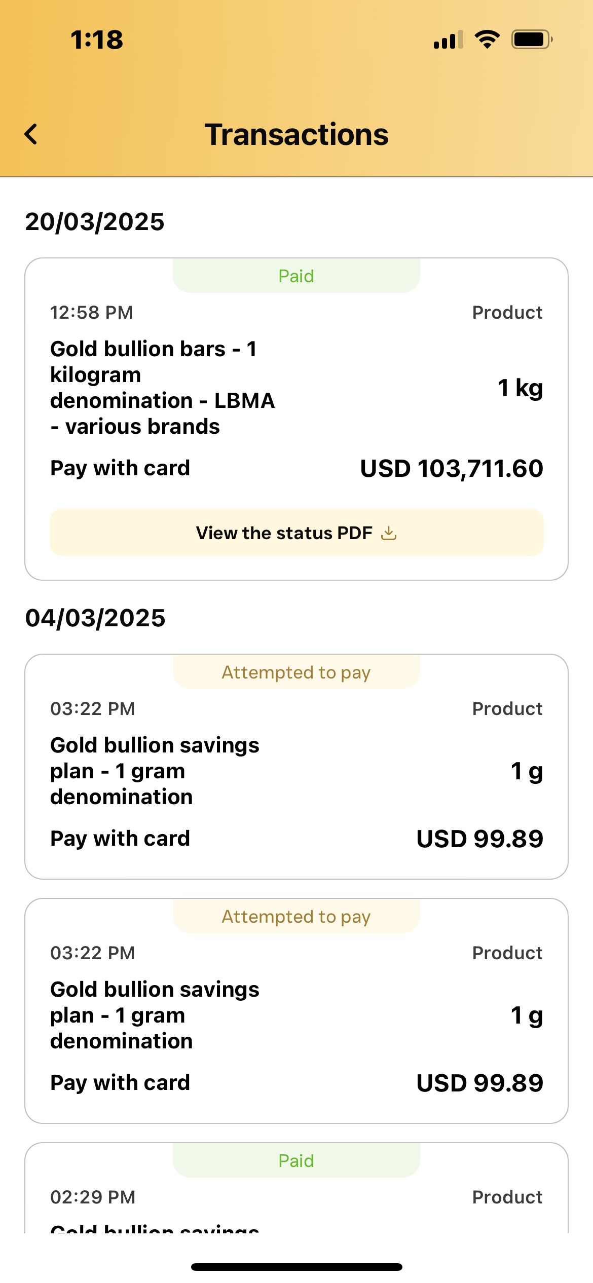
Task: Tap the 20/03/2025 date header
Action: pos(95,222)
